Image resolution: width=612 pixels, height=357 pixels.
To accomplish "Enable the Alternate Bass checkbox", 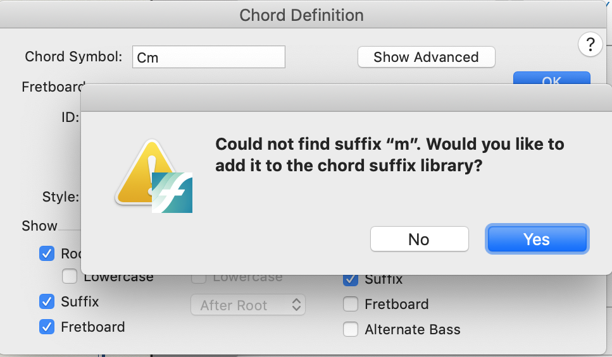I will (350, 329).
